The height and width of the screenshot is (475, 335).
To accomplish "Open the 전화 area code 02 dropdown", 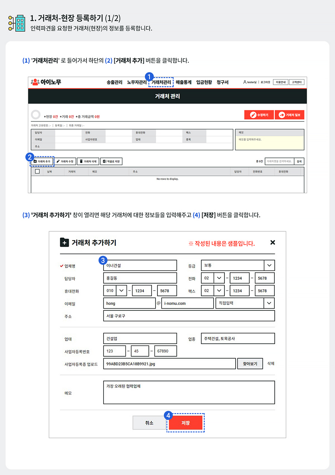I will click(x=213, y=278).
